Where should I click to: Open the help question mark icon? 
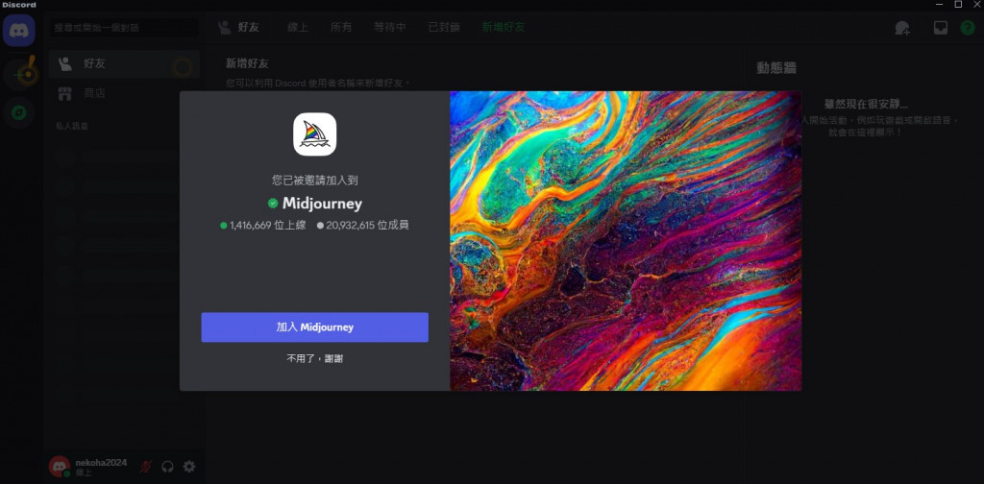point(968,28)
